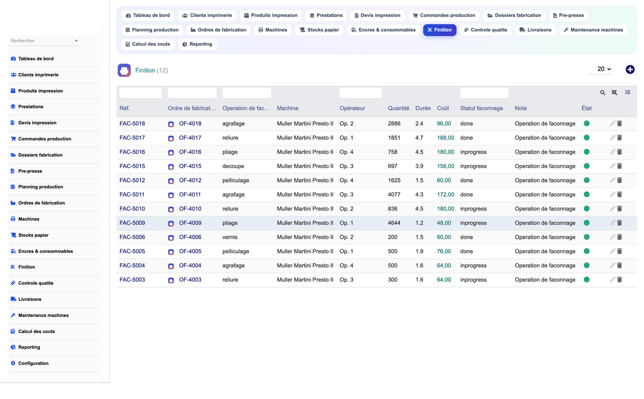Open FAC-5009 reference link
Image resolution: width=644 pixels, height=399 pixels.
[x=132, y=223]
